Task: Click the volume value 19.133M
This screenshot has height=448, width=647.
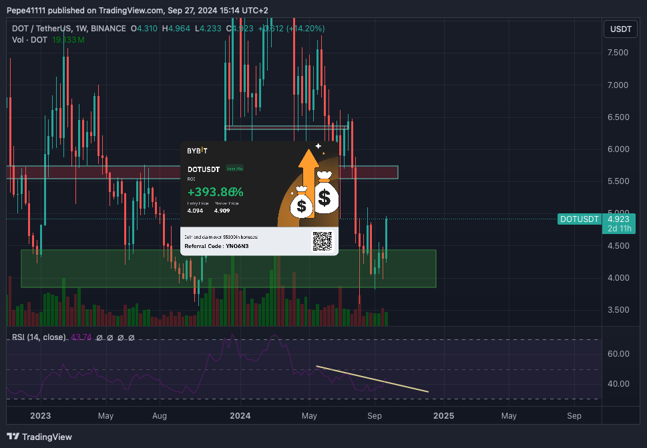Action: 68,40
